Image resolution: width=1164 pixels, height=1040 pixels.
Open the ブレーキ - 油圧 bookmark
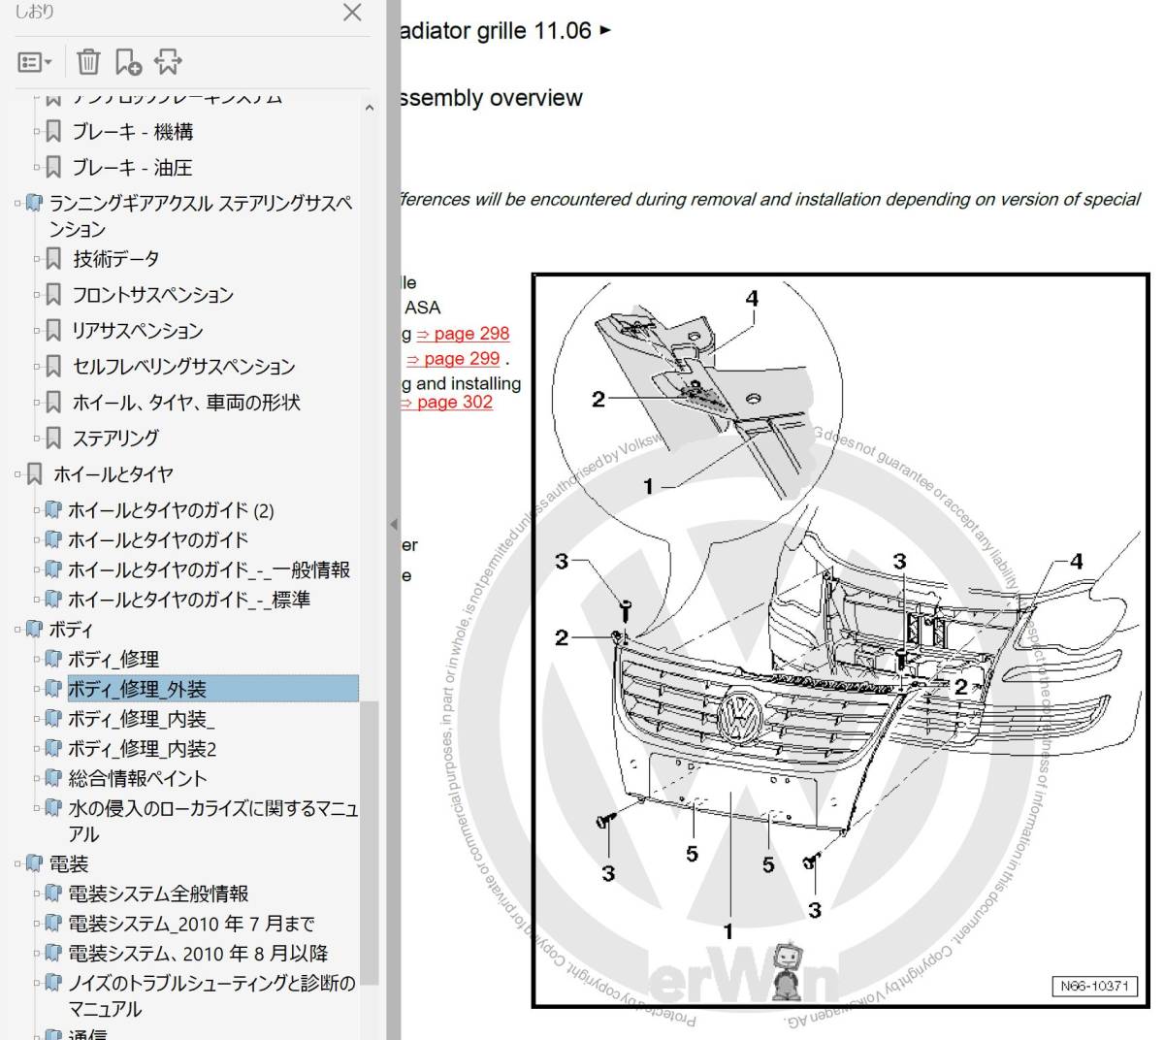[x=132, y=167]
